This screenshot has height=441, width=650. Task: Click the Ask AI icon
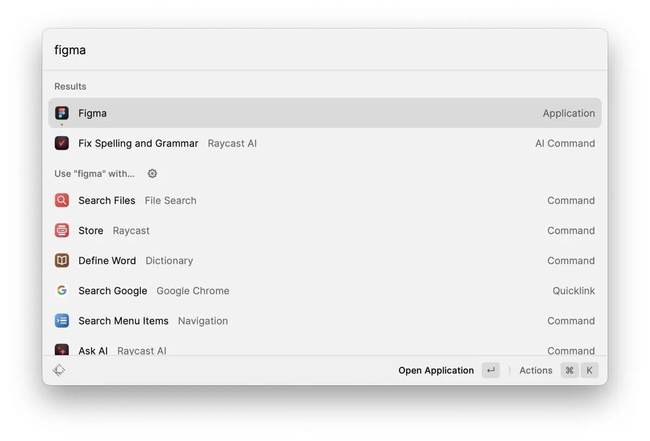62,350
